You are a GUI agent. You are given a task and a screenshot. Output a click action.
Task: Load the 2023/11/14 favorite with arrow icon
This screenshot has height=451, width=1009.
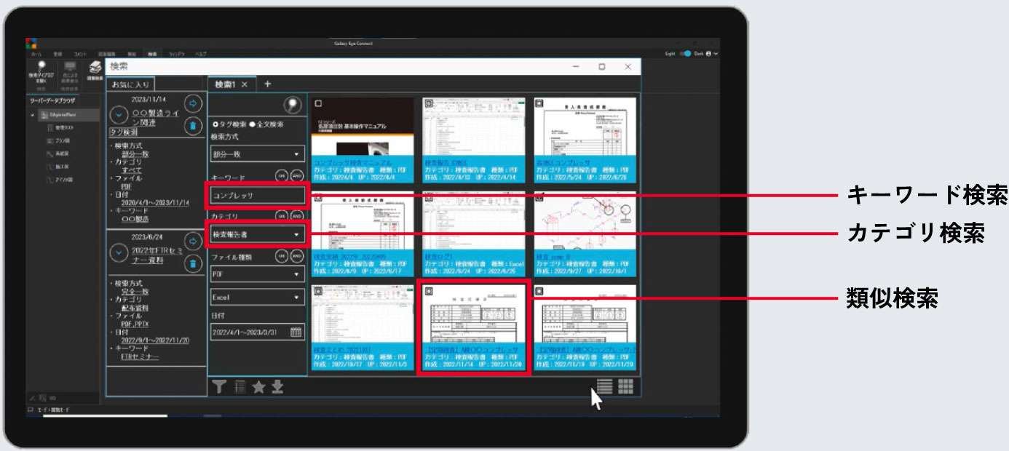click(x=192, y=103)
